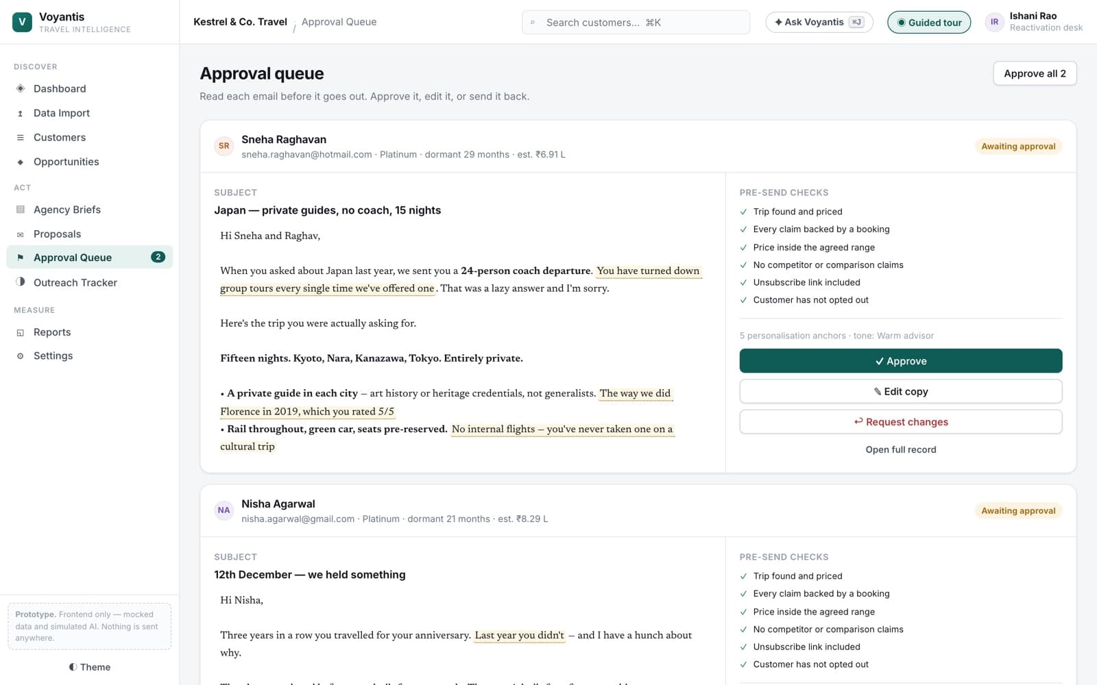Click the Japan email subject line
Screen dimensions: 1097x685
click(x=328, y=210)
